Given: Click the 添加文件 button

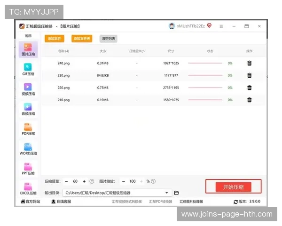Looking at the screenshot, I should (55, 39).
